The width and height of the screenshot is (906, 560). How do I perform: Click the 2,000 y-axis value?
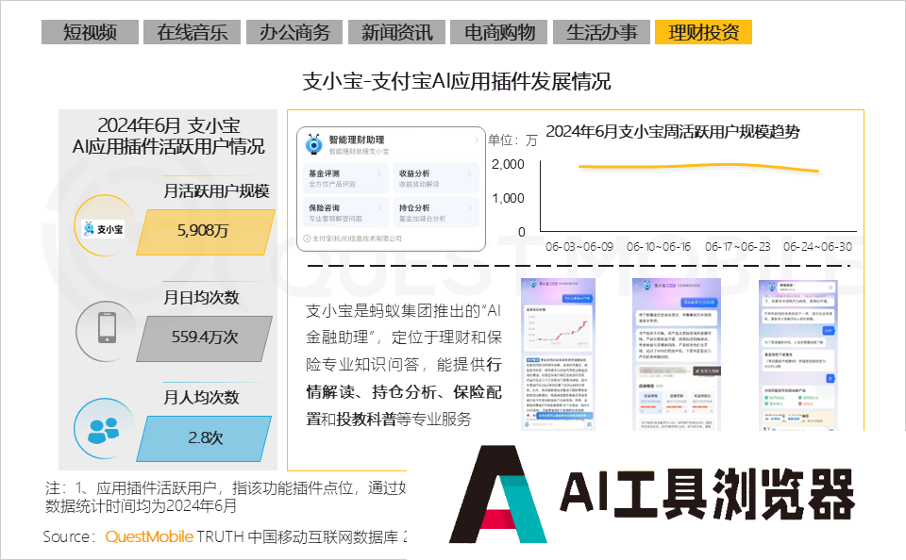(508, 165)
